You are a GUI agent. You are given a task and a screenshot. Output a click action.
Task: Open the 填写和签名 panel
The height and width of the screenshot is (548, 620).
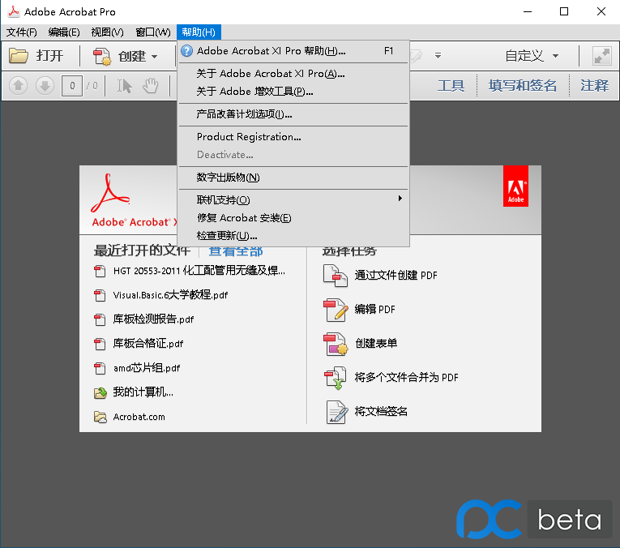click(x=522, y=85)
